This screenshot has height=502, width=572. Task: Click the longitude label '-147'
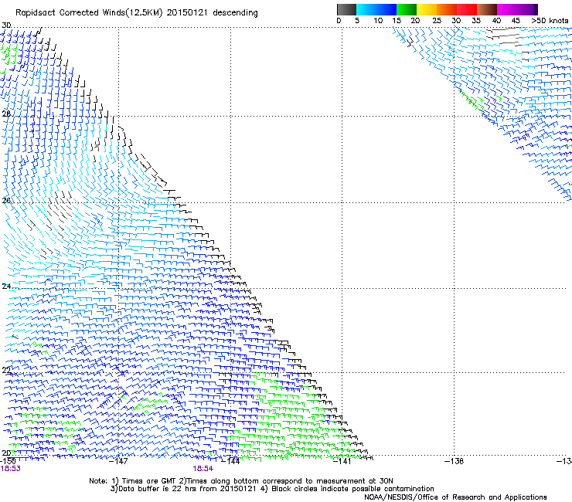[118, 461]
